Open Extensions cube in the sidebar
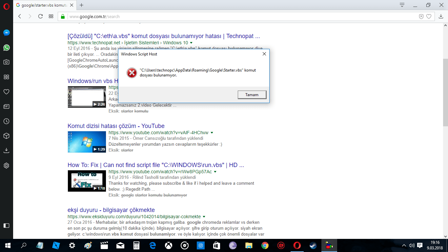 (x=6, y=136)
